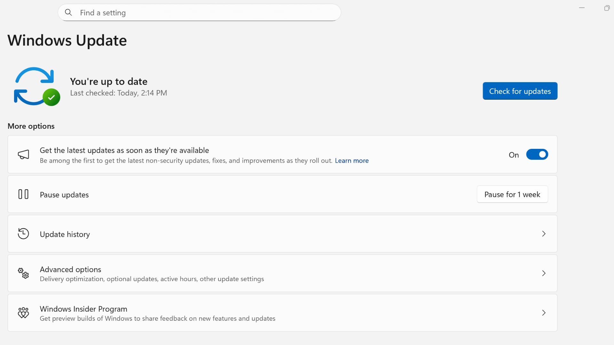Click Check for updates button
Image resolution: width=614 pixels, height=345 pixels.
coord(520,91)
